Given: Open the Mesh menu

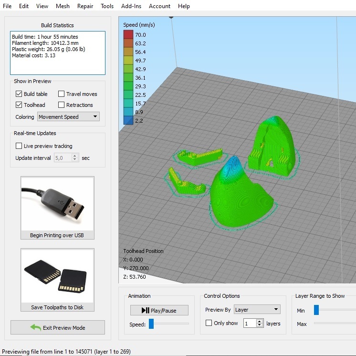Looking at the screenshot, I should coord(63,6).
